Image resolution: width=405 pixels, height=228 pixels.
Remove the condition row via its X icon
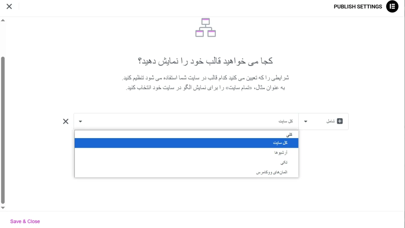point(65,121)
